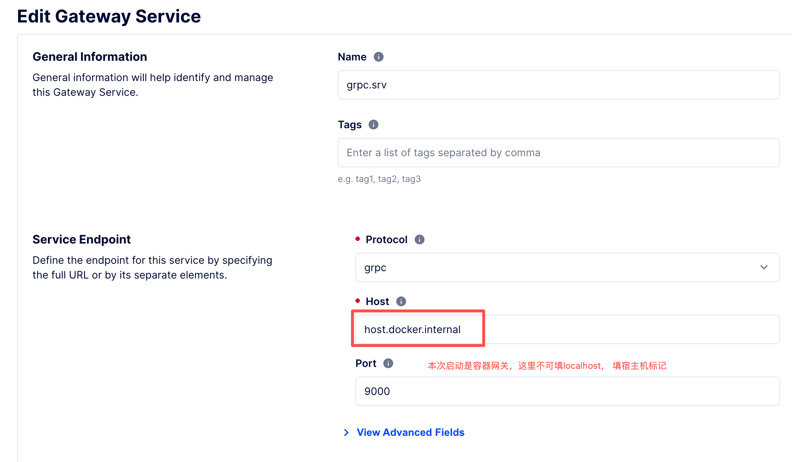This screenshot has width=792, height=462.
Task: Select the Port field showing 9000
Action: (x=567, y=391)
